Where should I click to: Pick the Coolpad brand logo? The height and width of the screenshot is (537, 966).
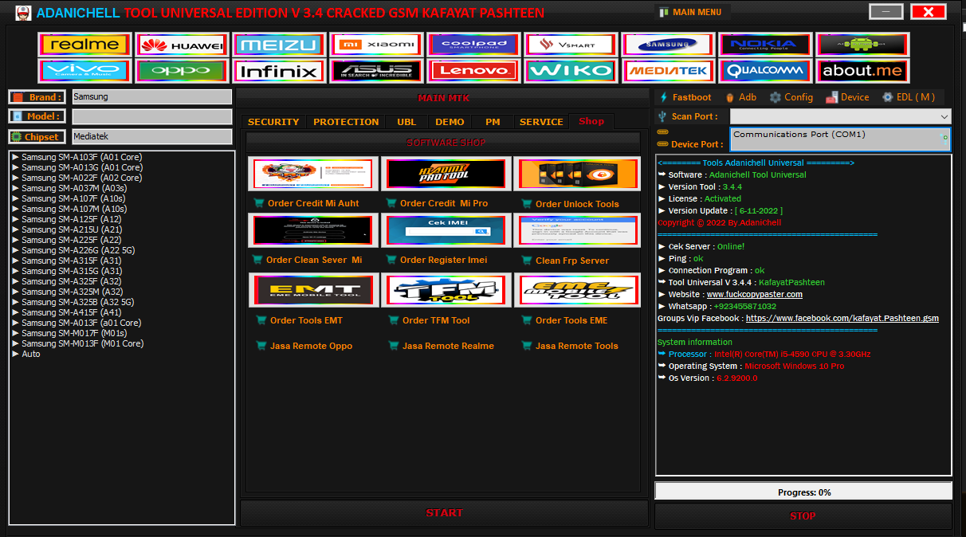[x=473, y=45]
